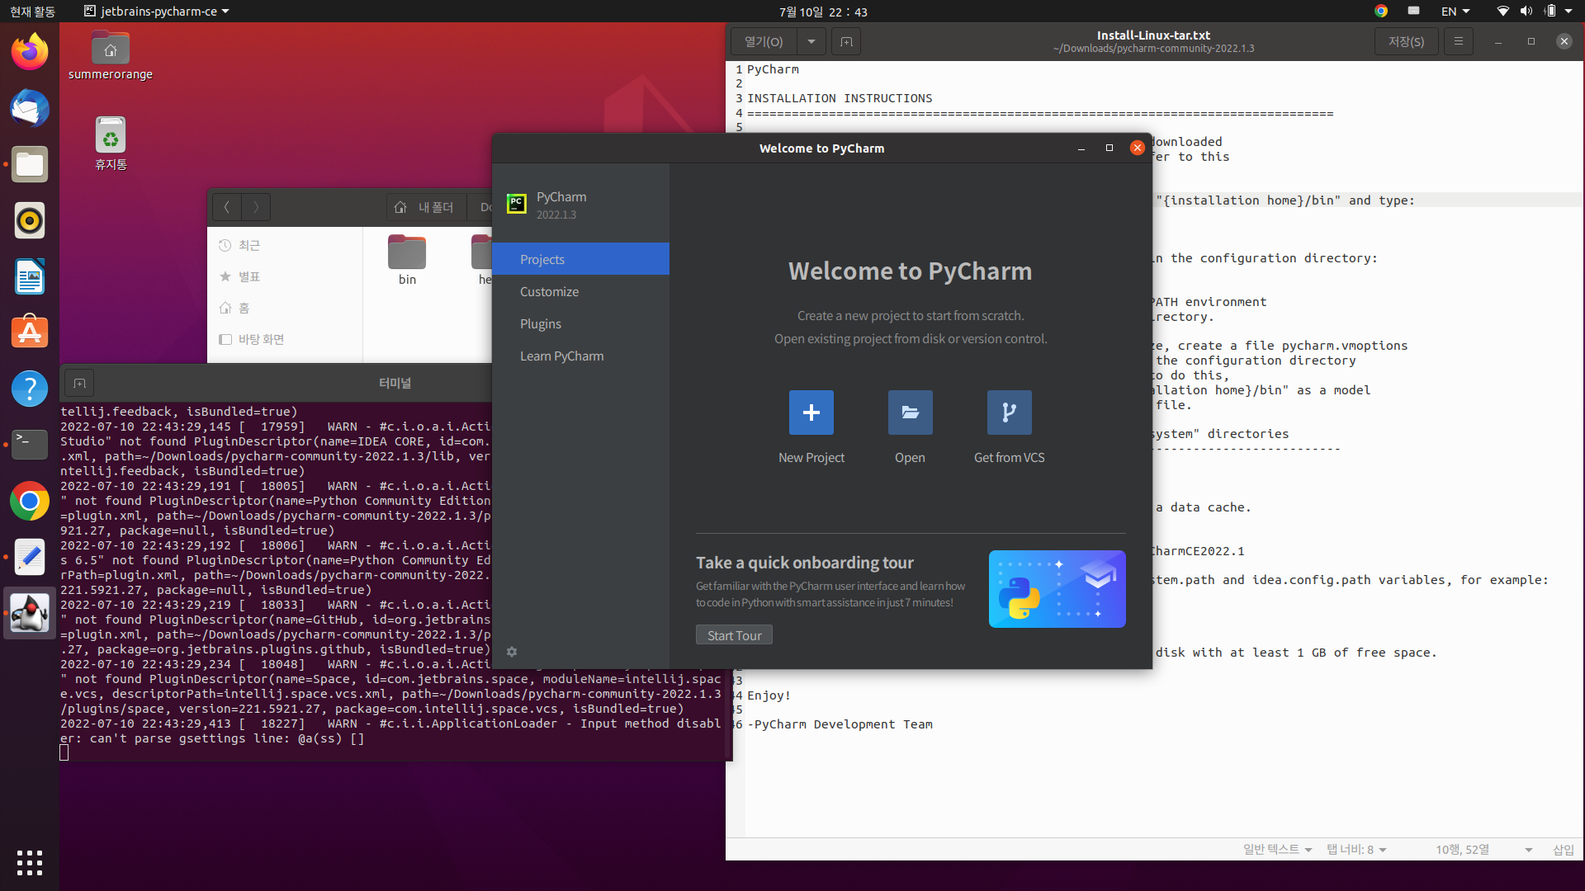Click the Open folder icon in PyCharm
The height and width of the screenshot is (891, 1585).
(x=910, y=412)
